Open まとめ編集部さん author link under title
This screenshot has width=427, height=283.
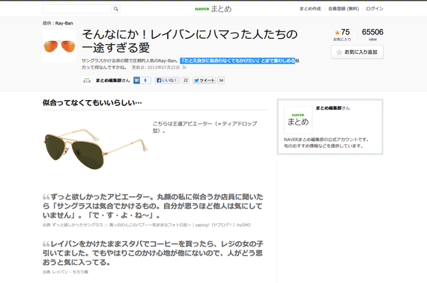pyautogui.click(x=112, y=81)
